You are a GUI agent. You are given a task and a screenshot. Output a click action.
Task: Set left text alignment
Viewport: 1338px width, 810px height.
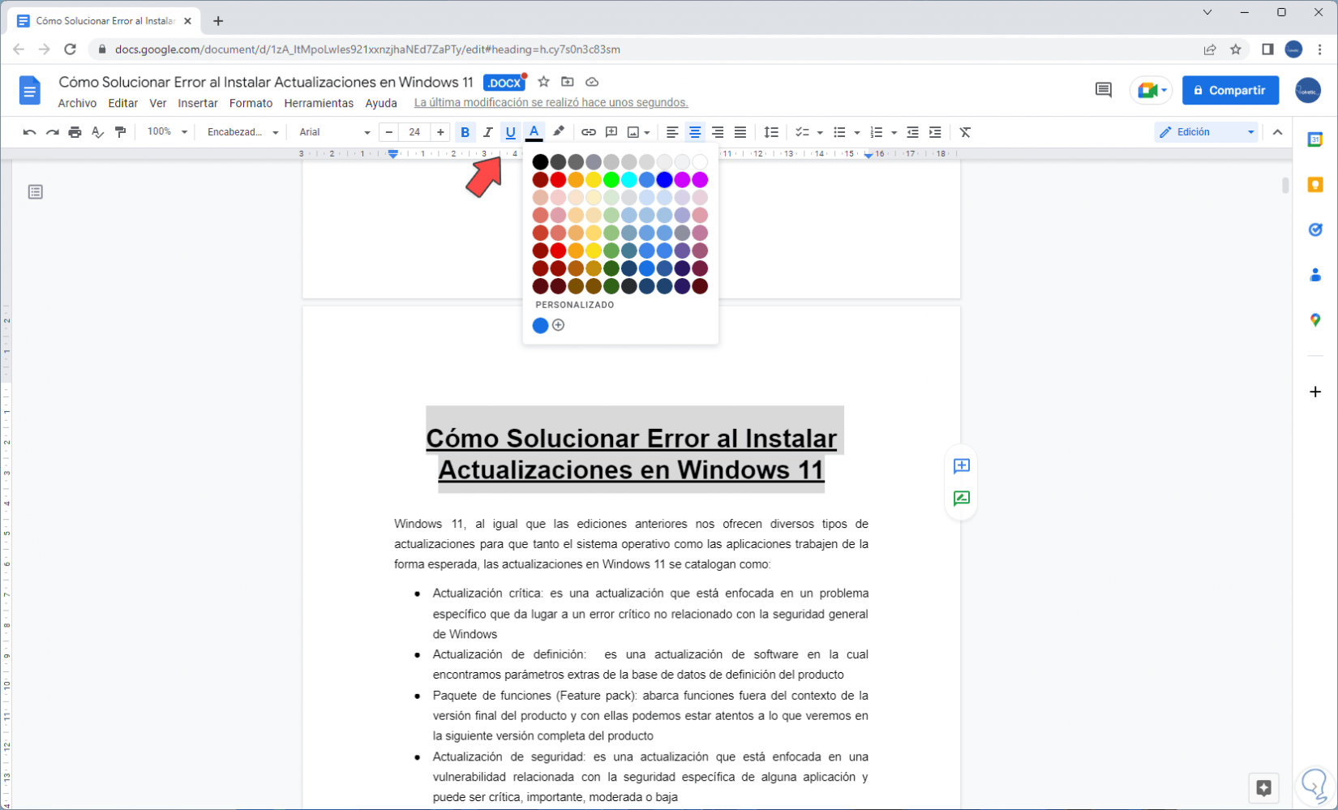(672, 132)
